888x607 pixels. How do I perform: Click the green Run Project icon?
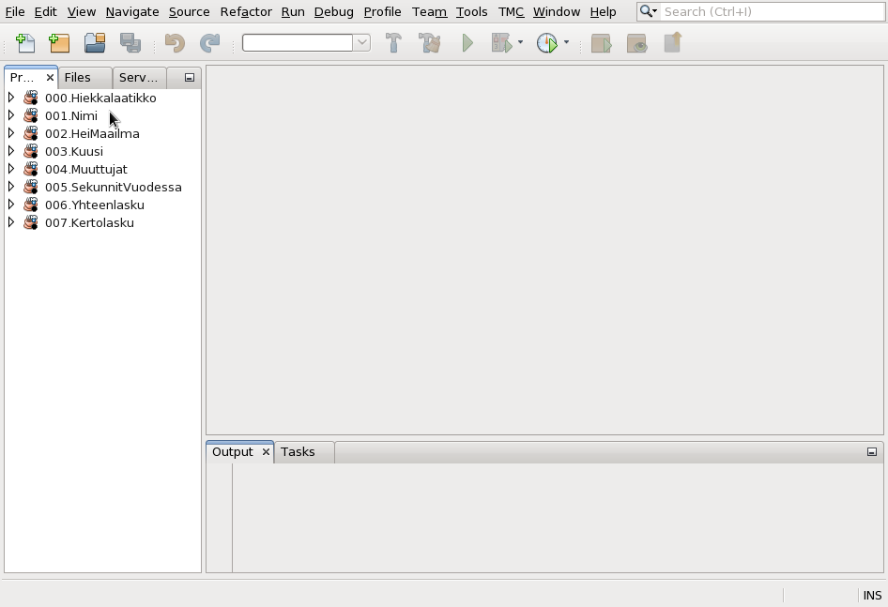tap(467, 43)
